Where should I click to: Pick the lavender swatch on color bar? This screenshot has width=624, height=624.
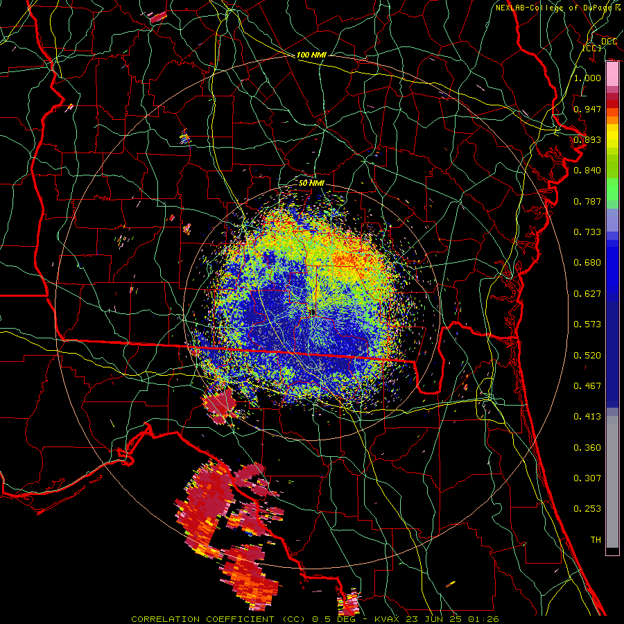(x=612, y=220)
